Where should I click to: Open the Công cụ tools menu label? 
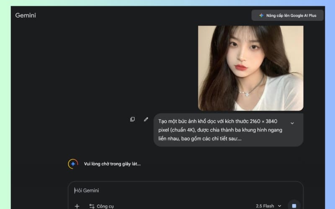point(105,206)
